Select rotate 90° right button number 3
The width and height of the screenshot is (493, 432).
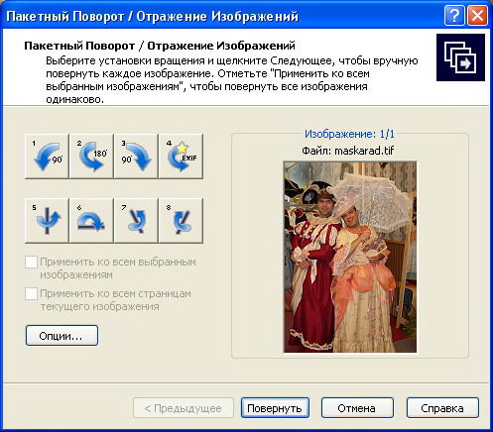[x=136, y=157]
